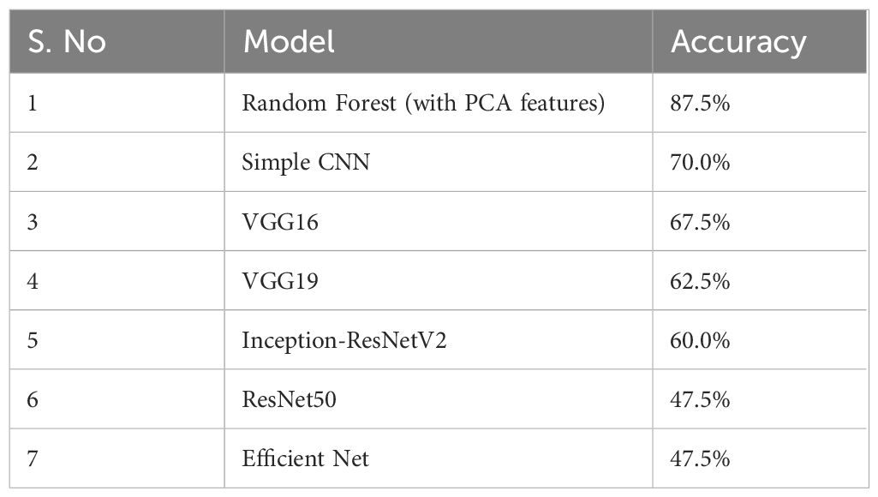Click the 67.5% accuracy cell
This screenshot has width=878, height=497.
700,222
